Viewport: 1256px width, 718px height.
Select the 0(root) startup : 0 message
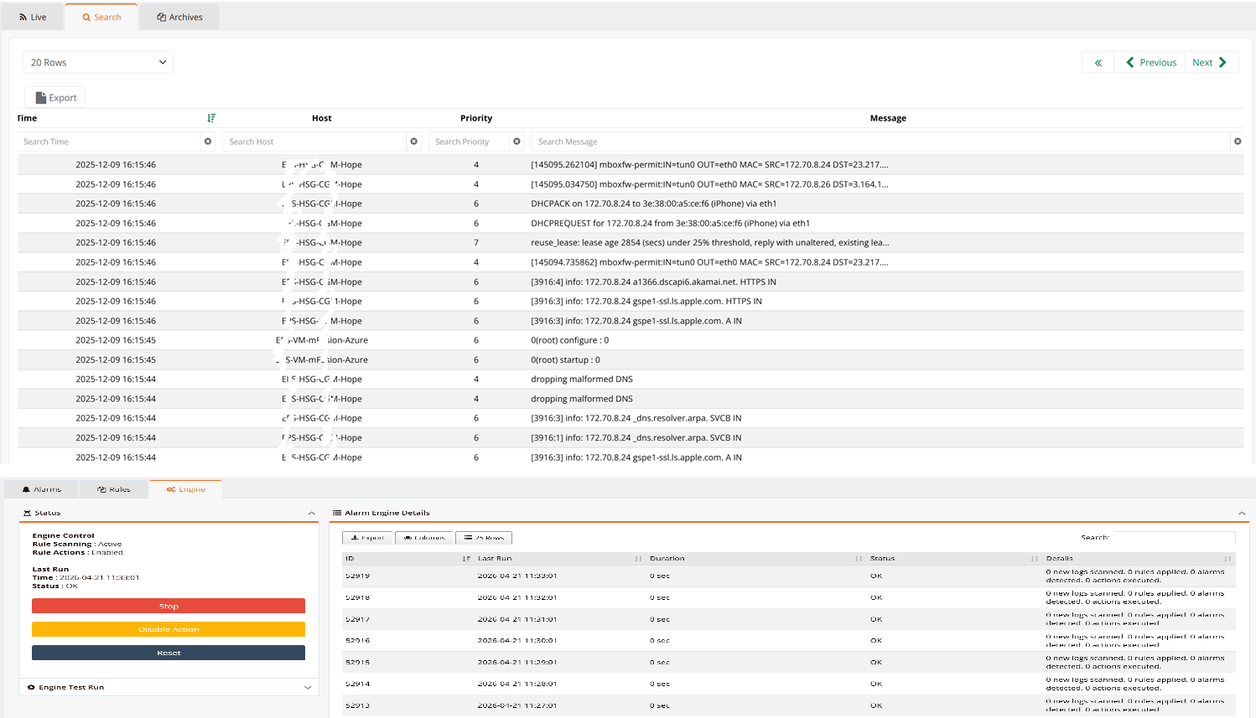click(x=566, y=359)
